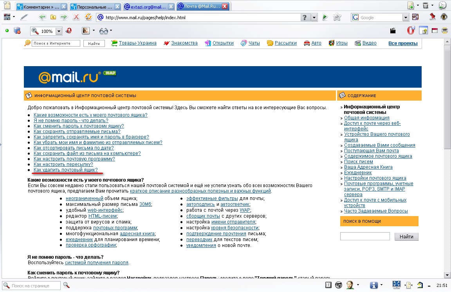Click the Поиск в Интернете input field

[56, 43]
